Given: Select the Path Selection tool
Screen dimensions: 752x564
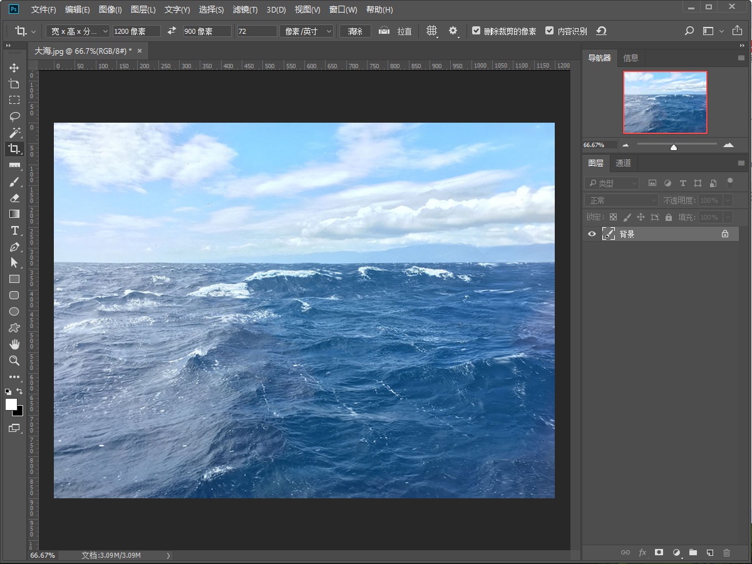Looking at the screenshot, I should 14,263.
